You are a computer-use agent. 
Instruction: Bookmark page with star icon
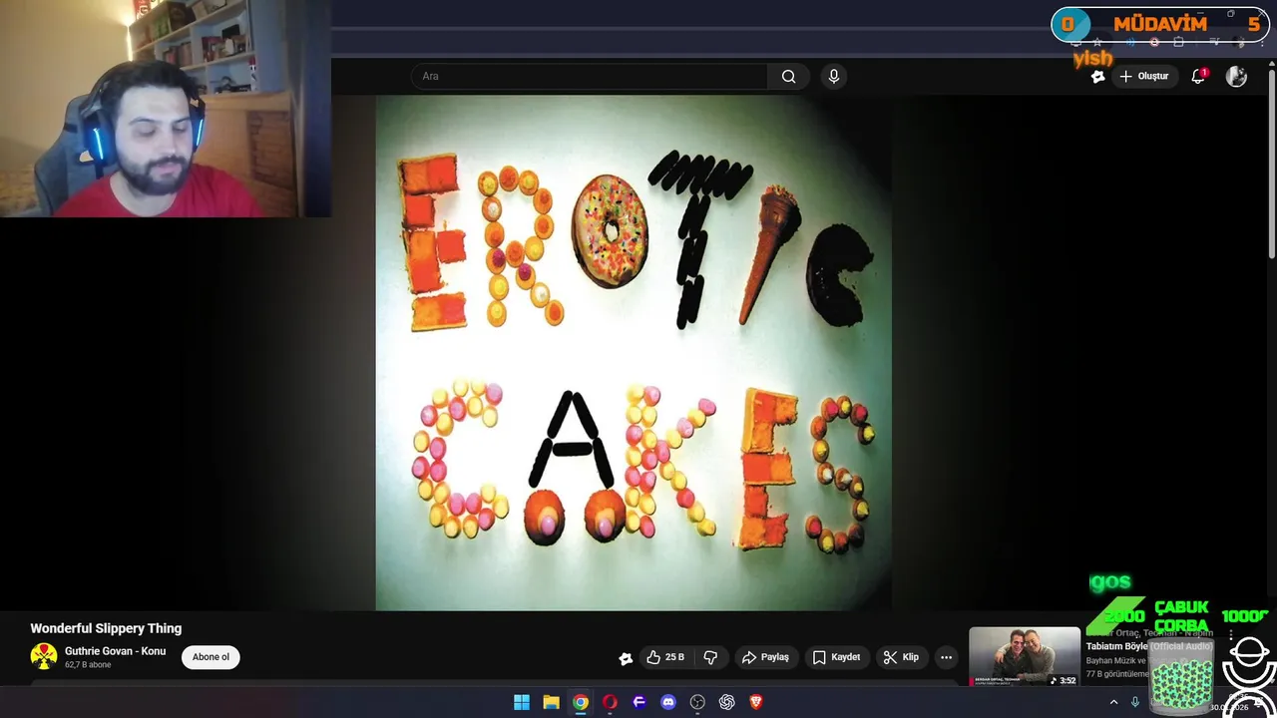click(1097, 42)
